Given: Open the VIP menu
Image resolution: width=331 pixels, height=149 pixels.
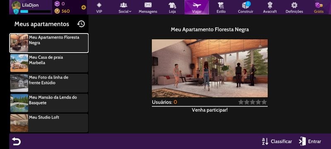Looking at the screenshot, I should click(x=99, y=7).
